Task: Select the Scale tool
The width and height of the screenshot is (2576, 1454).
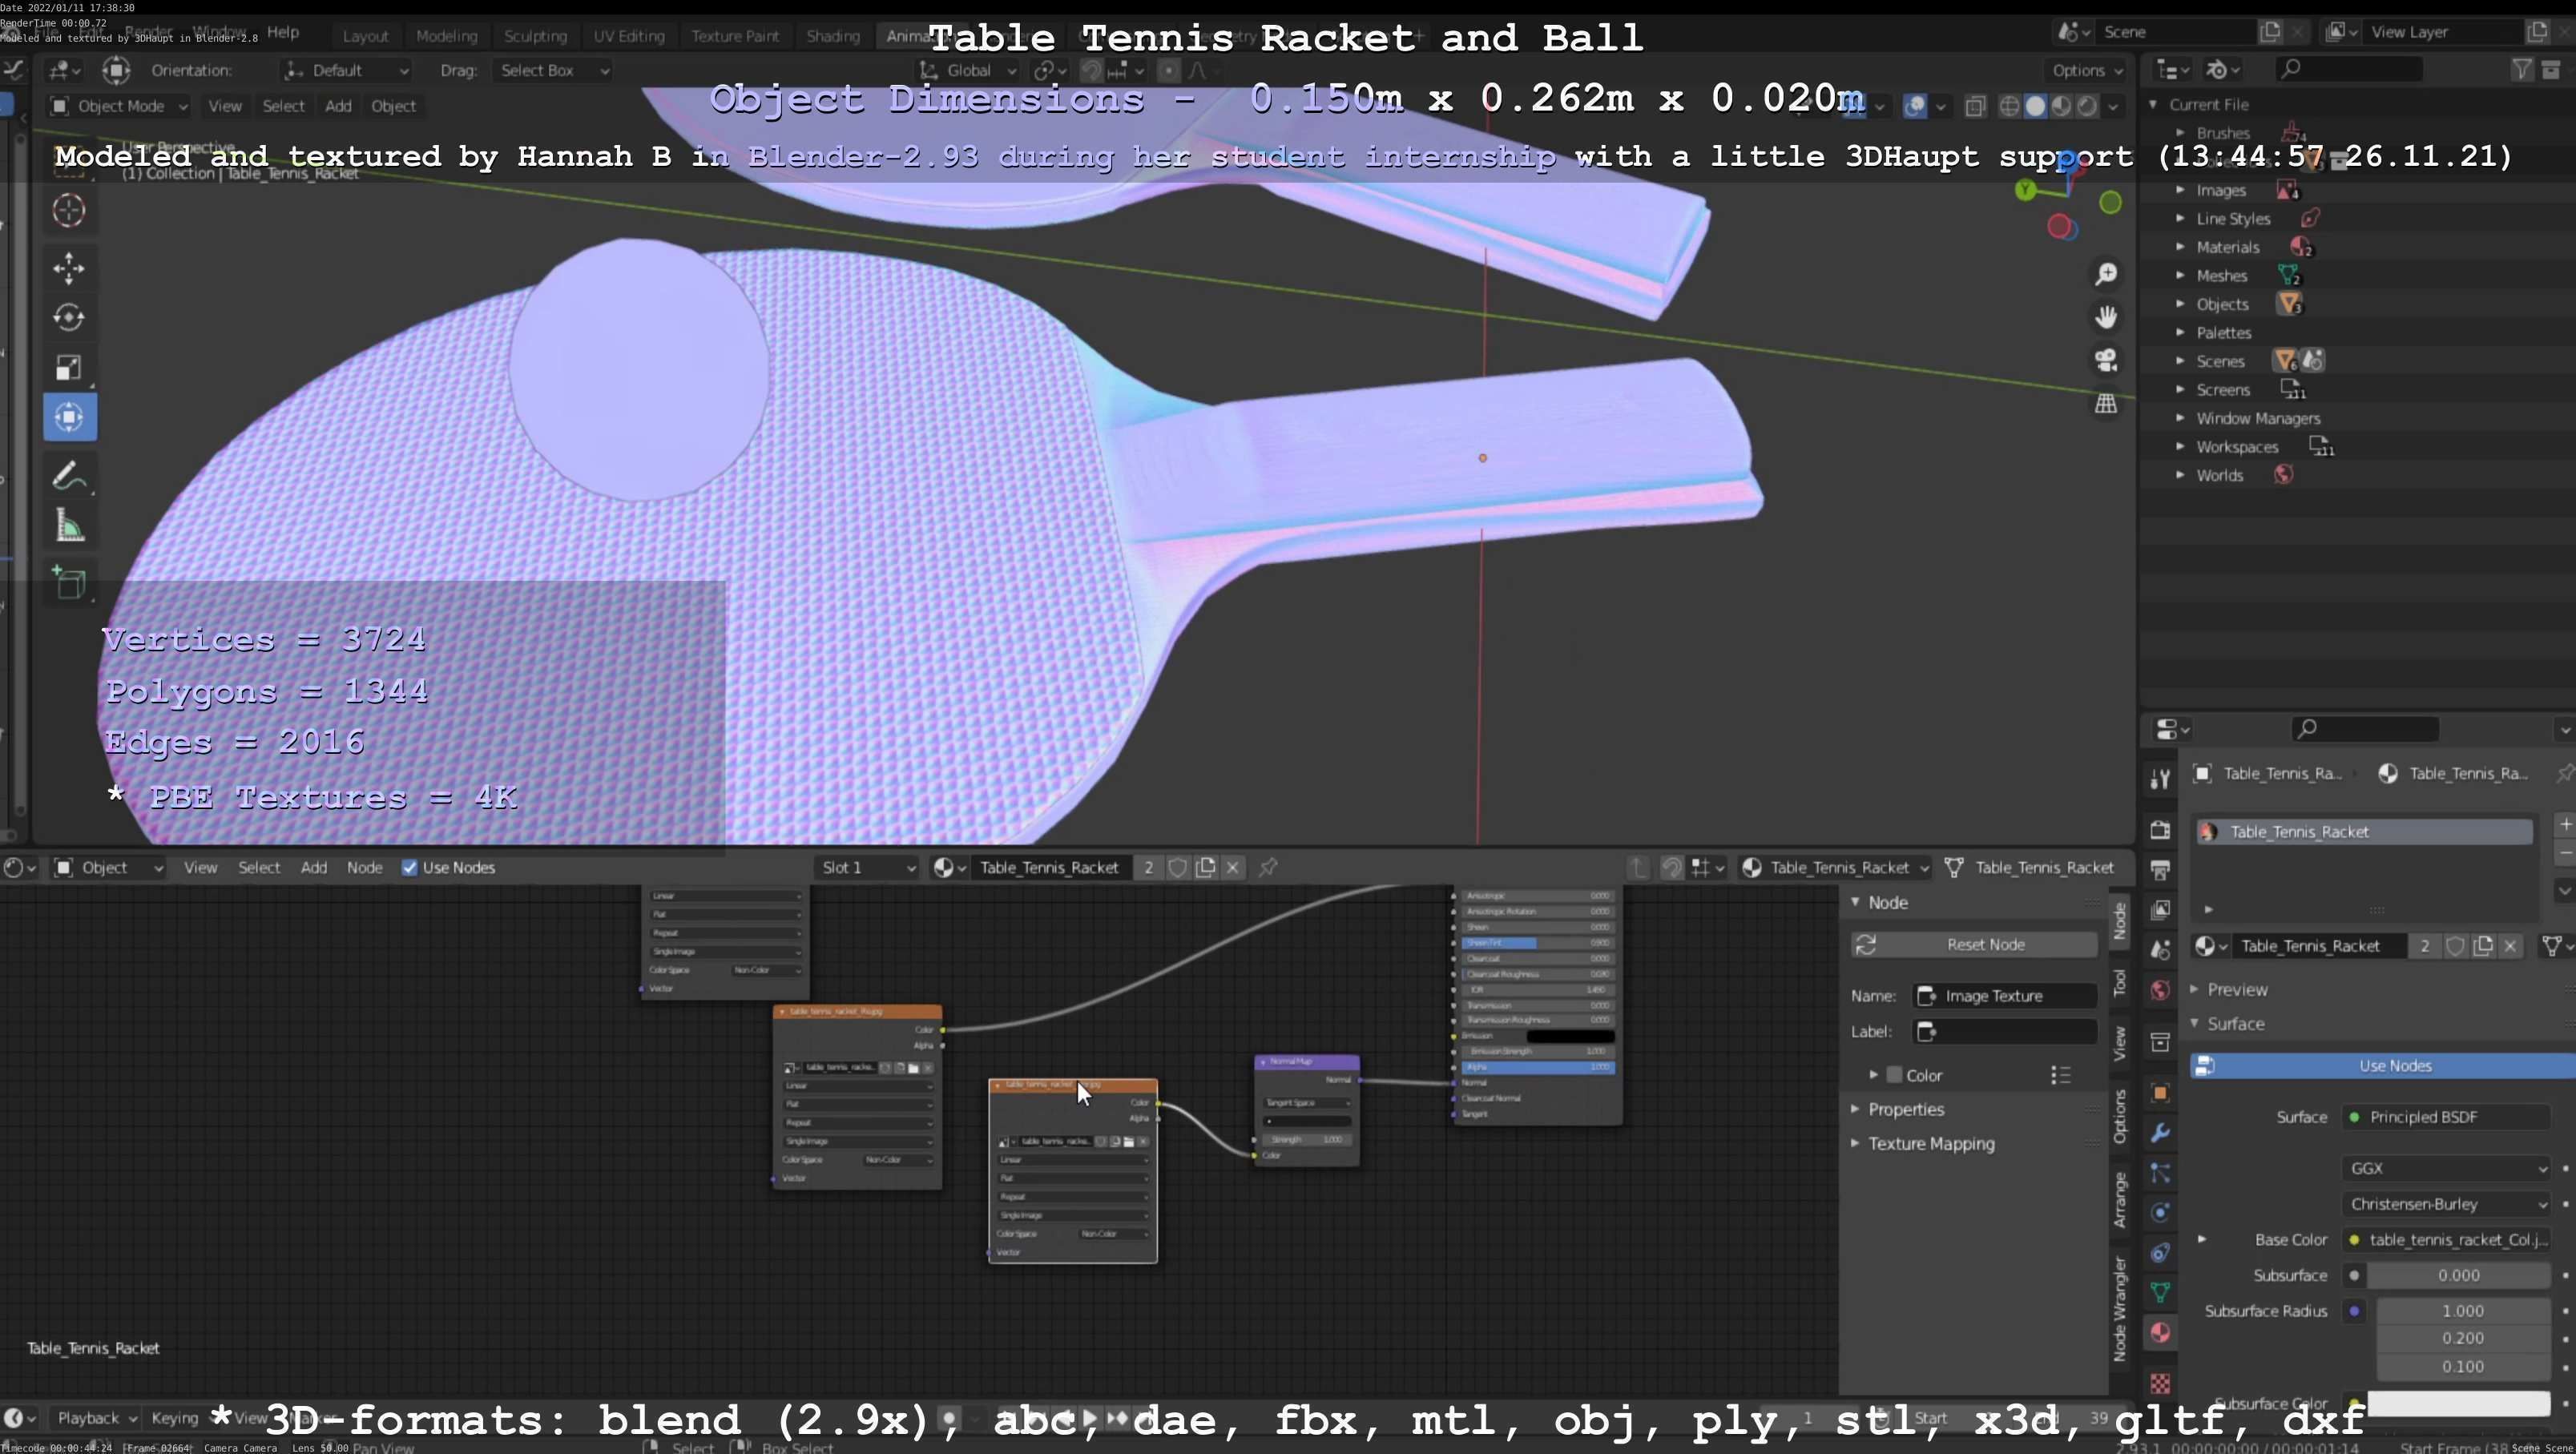Action: 69,368
